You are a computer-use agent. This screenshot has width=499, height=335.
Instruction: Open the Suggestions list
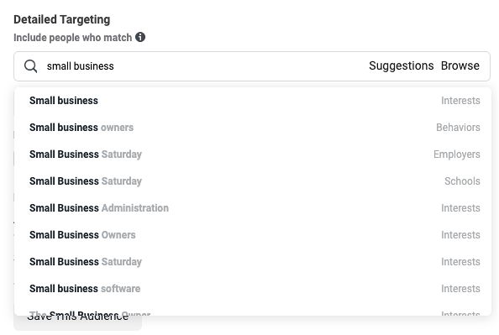coord(401,65)
